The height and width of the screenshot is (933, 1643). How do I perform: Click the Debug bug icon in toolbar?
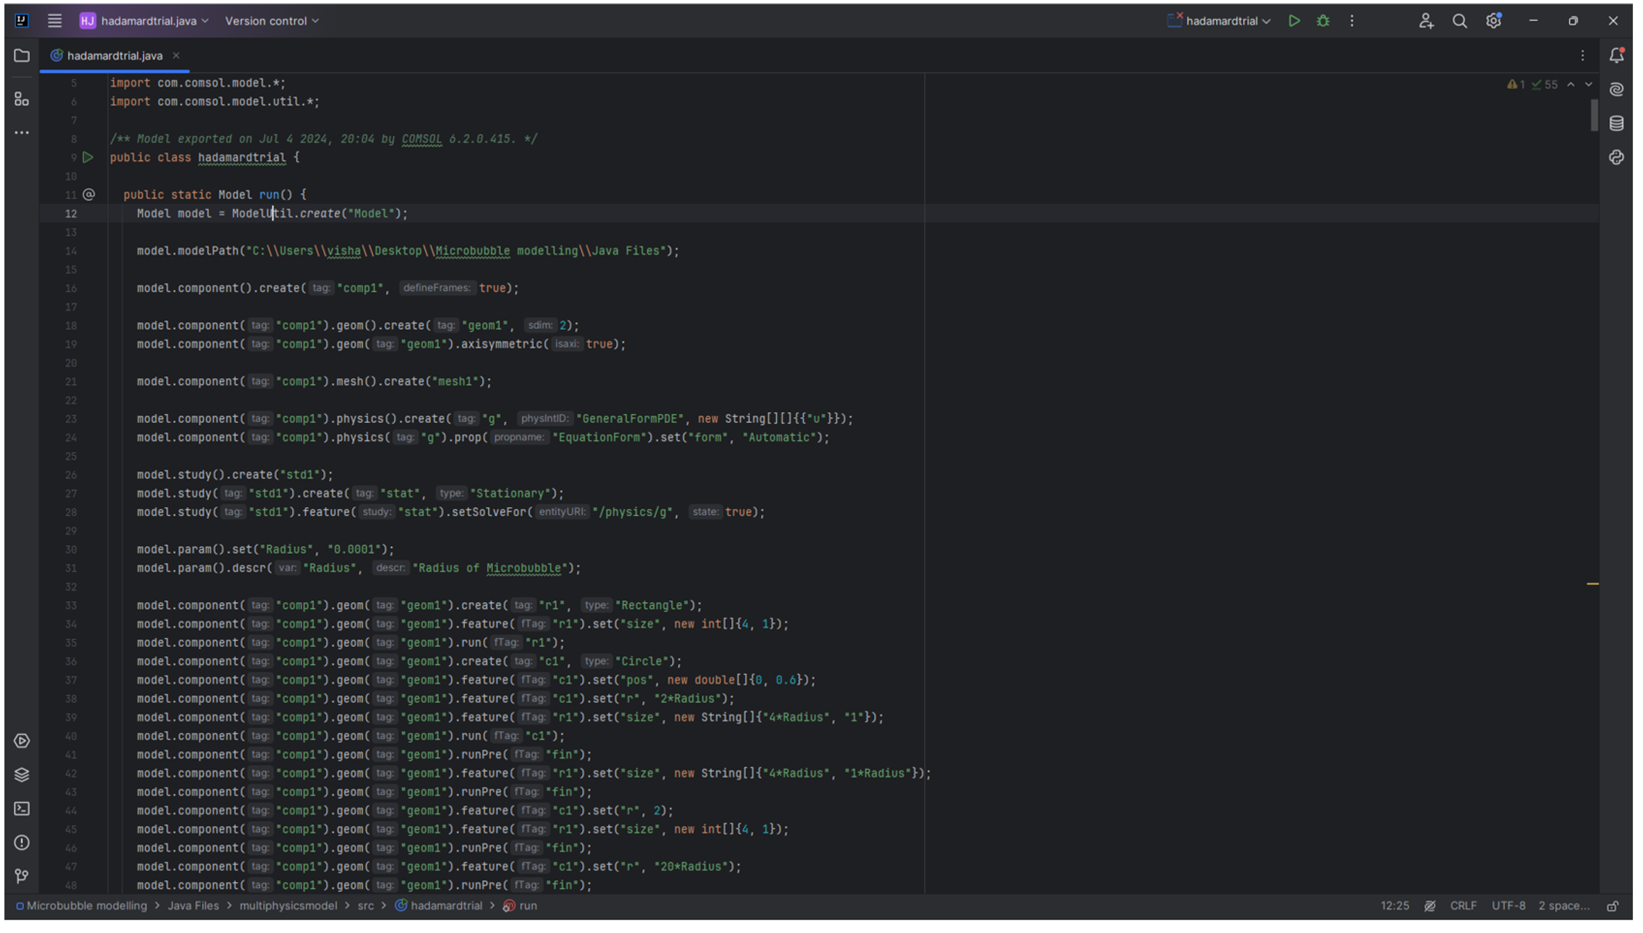pos(1323,21)
